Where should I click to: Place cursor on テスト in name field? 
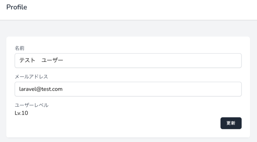27,60
